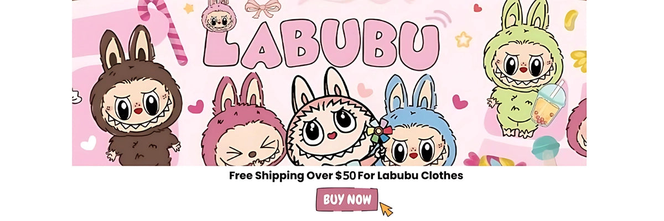Click the BUY NOW button

point(347,199)
